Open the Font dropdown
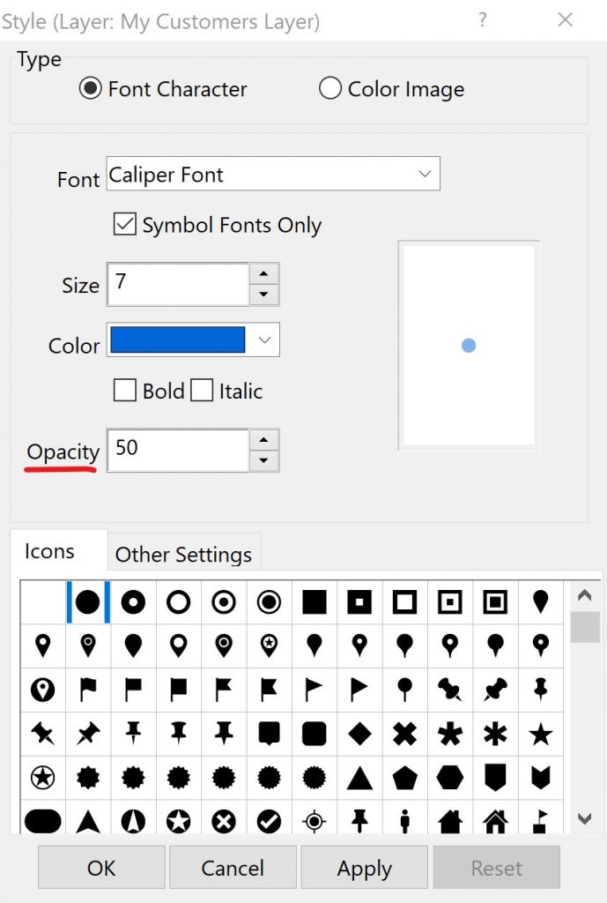Image resolution: width=607 pixels, height=903 pixels. coord(425,174)
